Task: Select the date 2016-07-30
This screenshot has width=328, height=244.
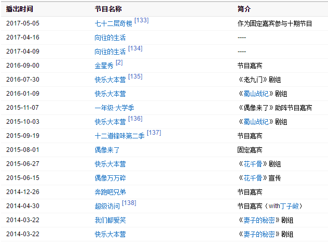Action: click(x=23, y=80)
